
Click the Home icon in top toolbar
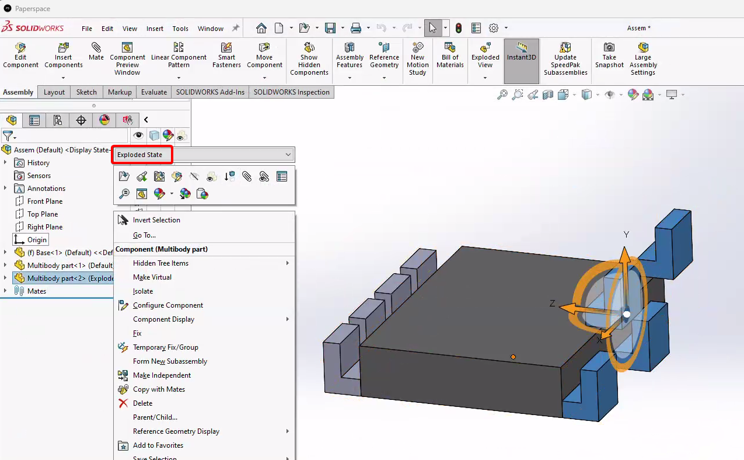click(x=261, y=28)
